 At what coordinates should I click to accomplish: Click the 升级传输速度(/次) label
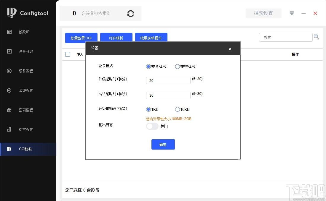[113, 108]
